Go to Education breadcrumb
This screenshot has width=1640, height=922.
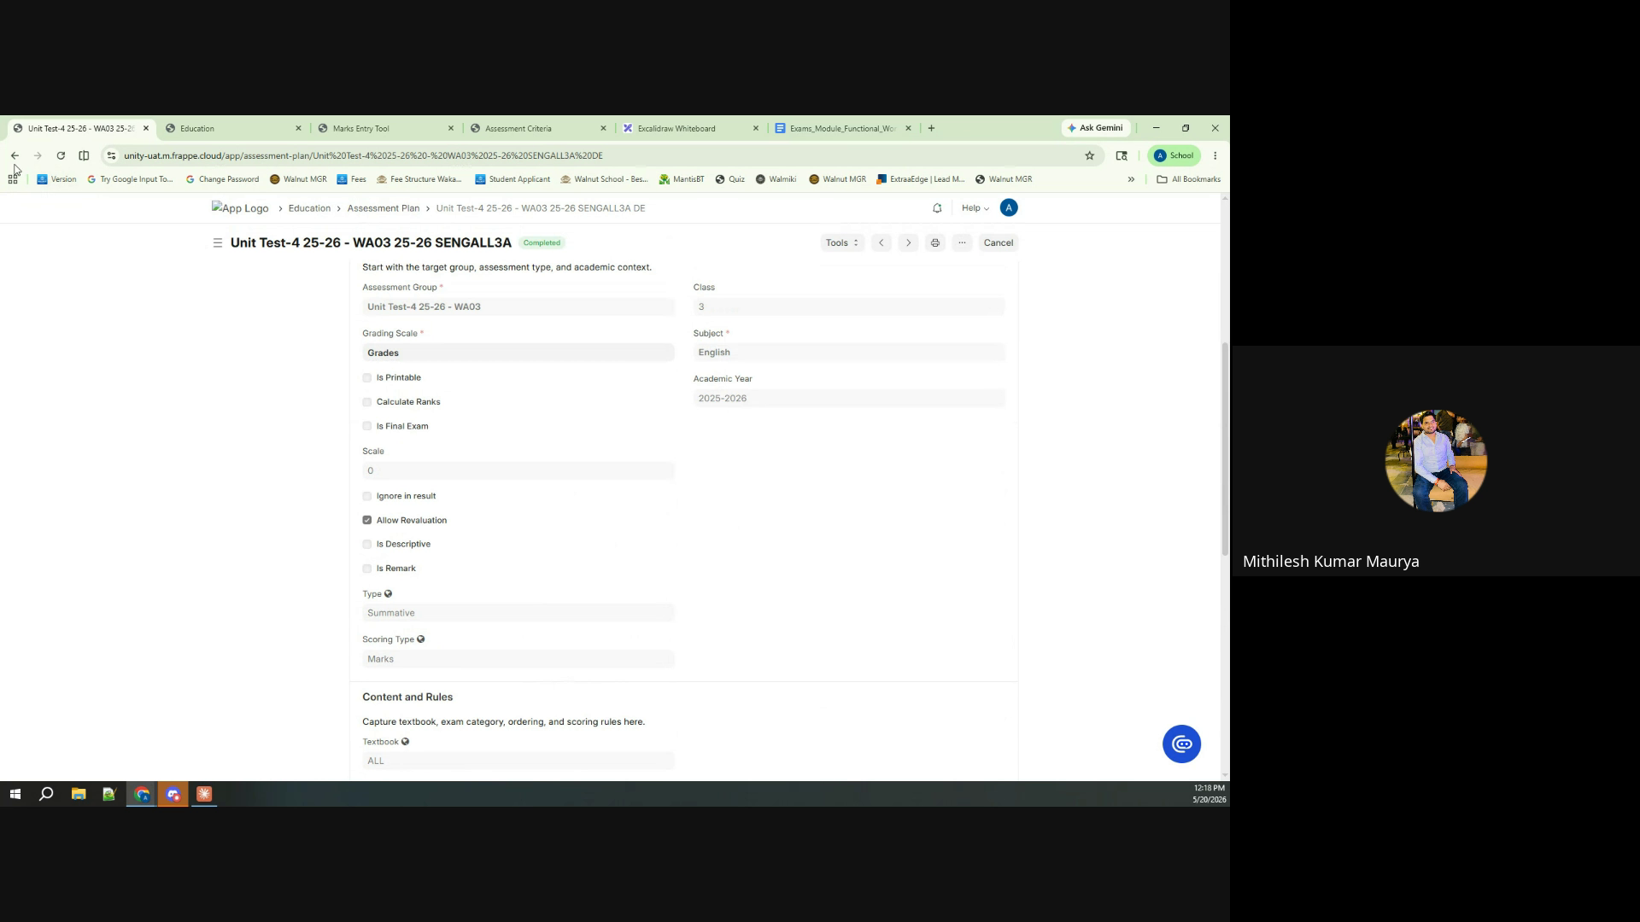pyautogui.click(x=309, y=208)
